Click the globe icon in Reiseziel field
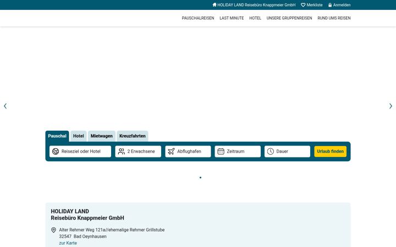 tap(56, 151)
